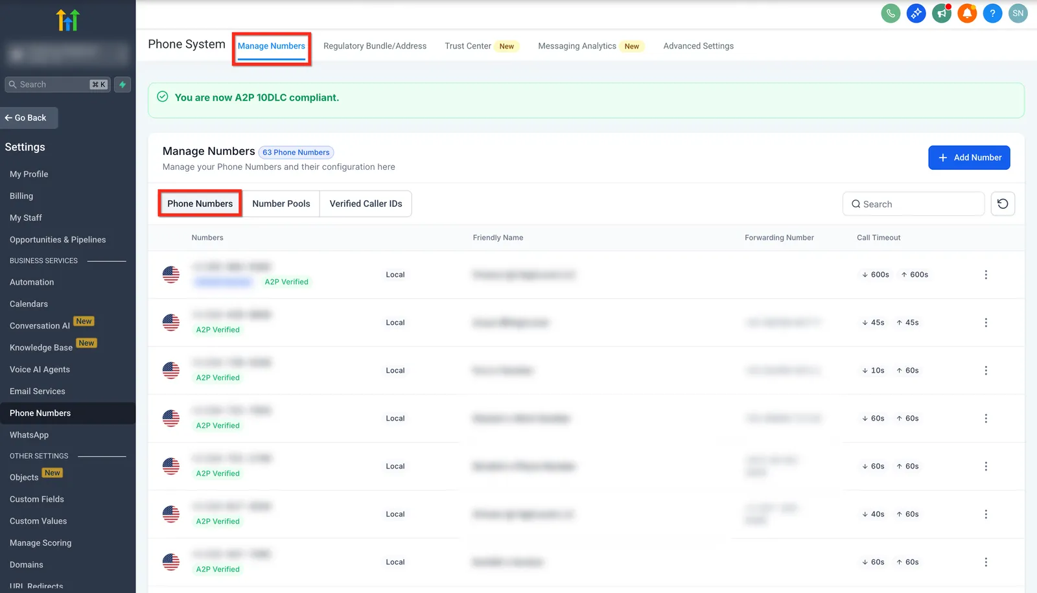
Task: Open My Staff settings
Action: click(26, 218)
